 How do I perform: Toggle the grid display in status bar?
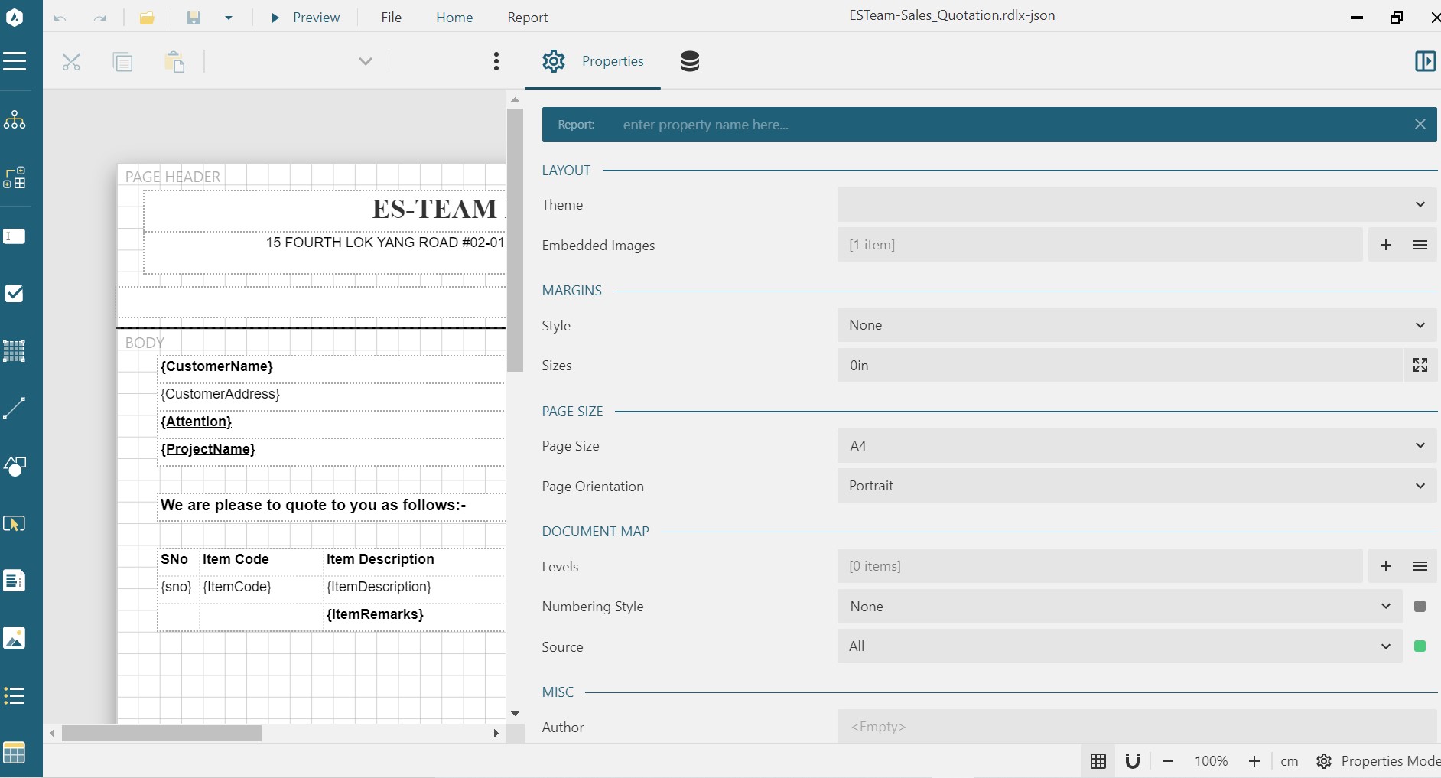coord(1098,761)
